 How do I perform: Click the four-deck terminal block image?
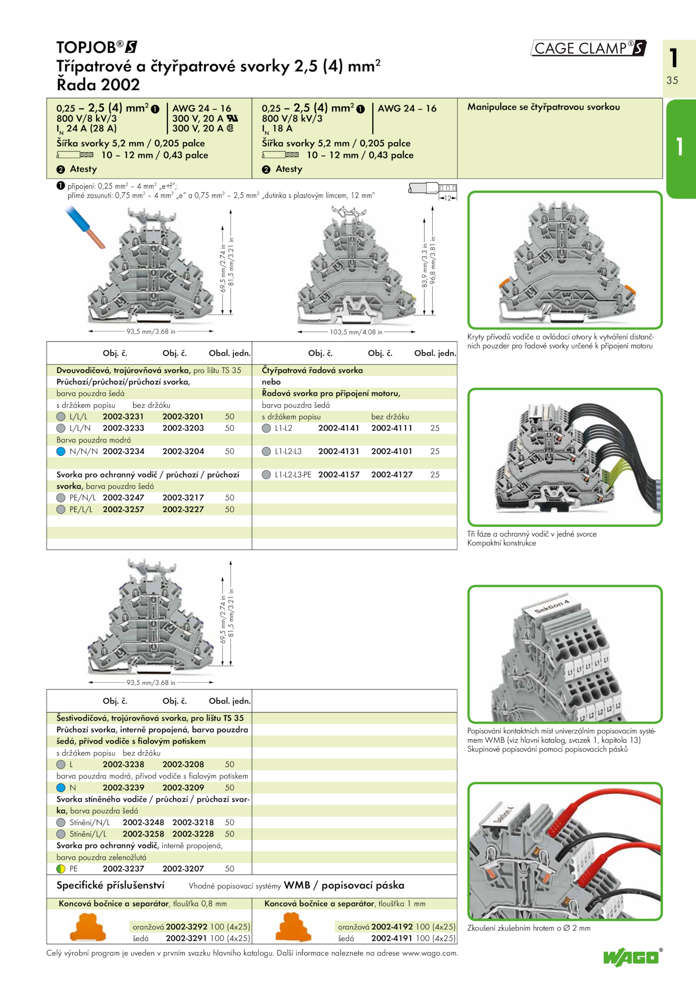pyautogui.click(x=356, y=265)
